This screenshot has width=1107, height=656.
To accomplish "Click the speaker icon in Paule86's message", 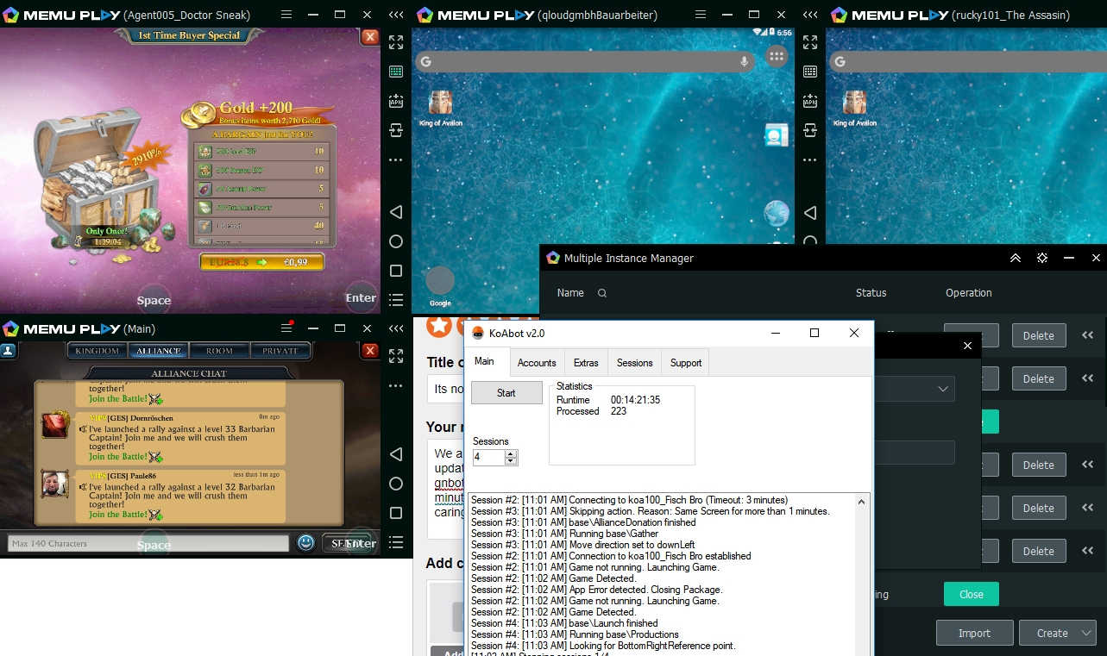I will coord(83,487).
